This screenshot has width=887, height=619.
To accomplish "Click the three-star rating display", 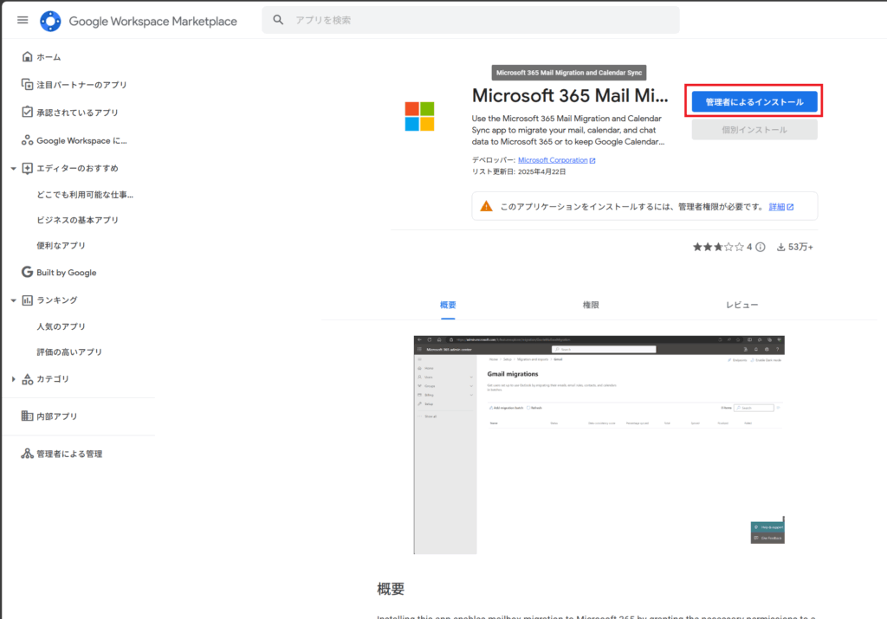I will pyautogui.click(x=718, y=247).
